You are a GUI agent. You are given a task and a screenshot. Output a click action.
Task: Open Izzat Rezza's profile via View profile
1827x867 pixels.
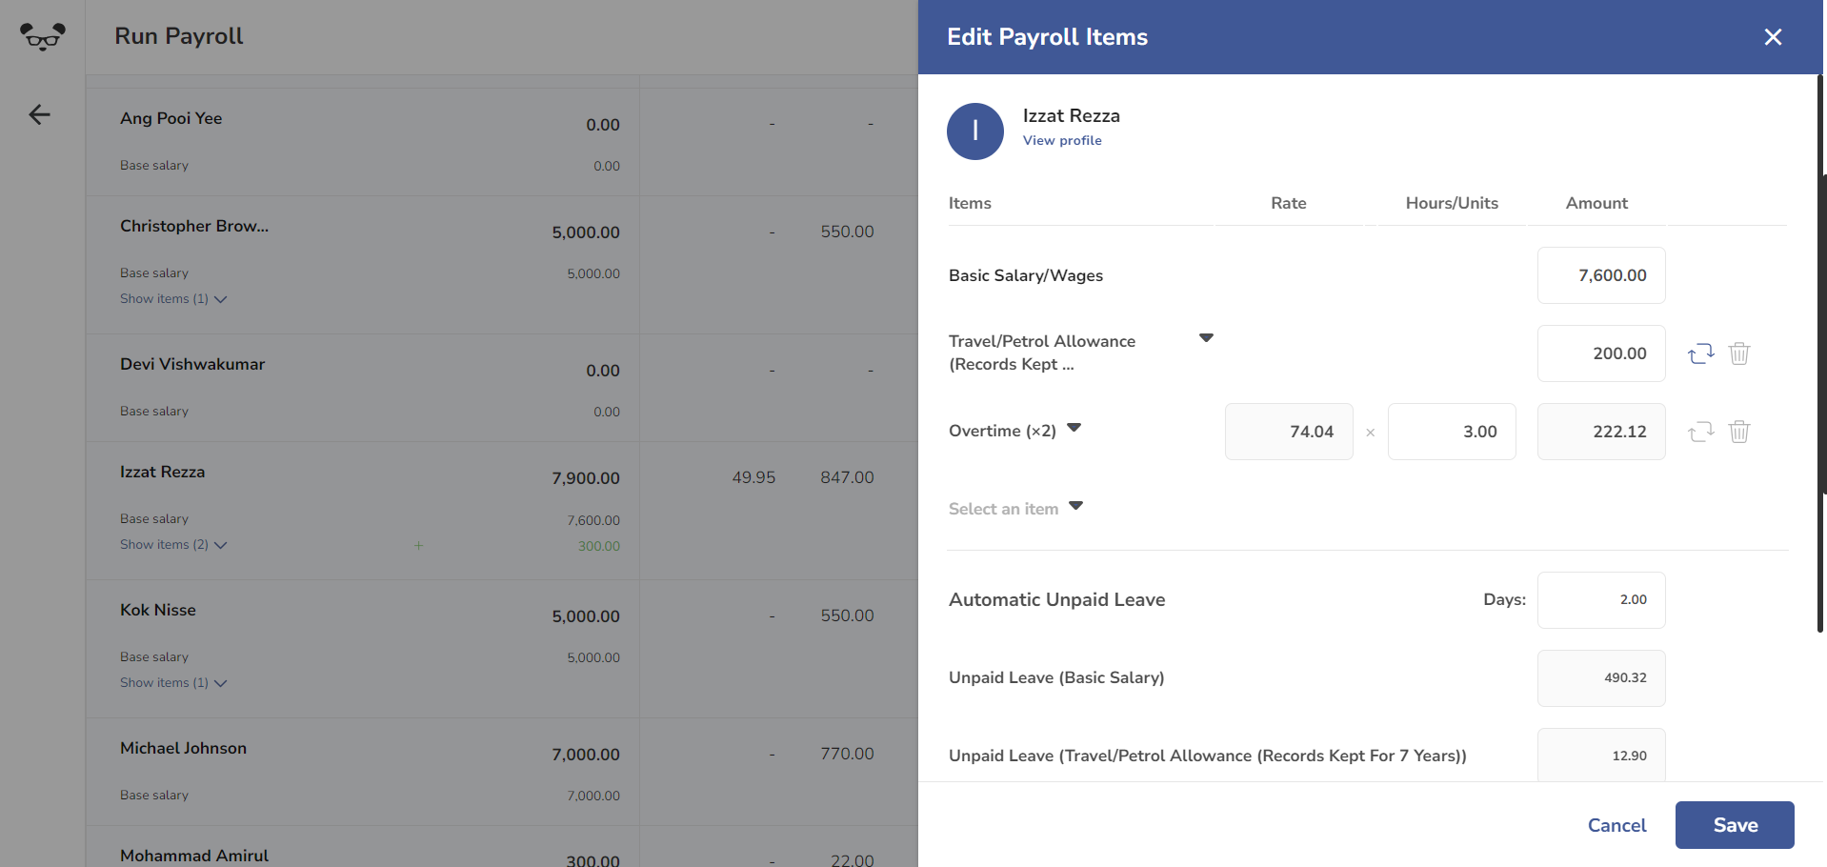tap(1062, 140)
